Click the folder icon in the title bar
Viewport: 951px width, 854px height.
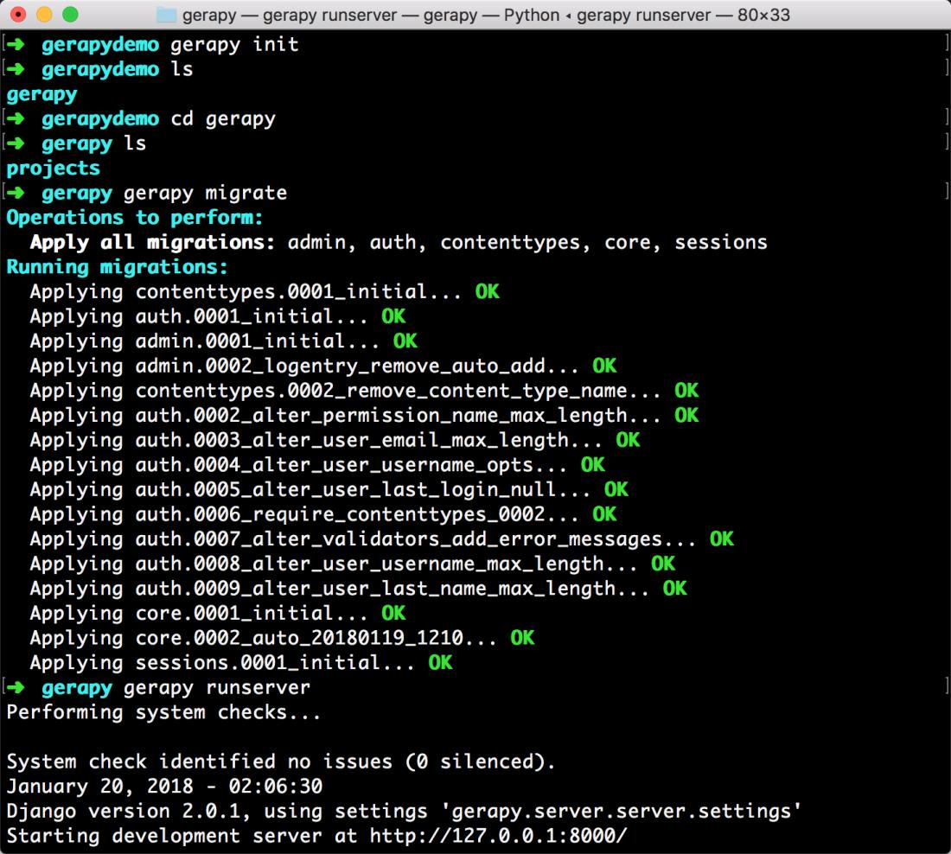click(x=166, y=15)
